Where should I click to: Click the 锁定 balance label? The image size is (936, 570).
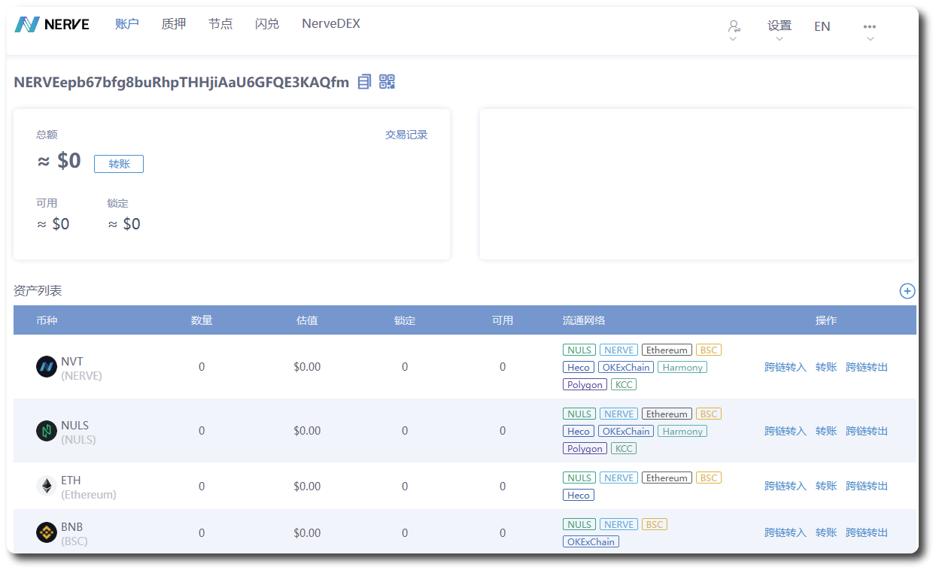(118, 203)
